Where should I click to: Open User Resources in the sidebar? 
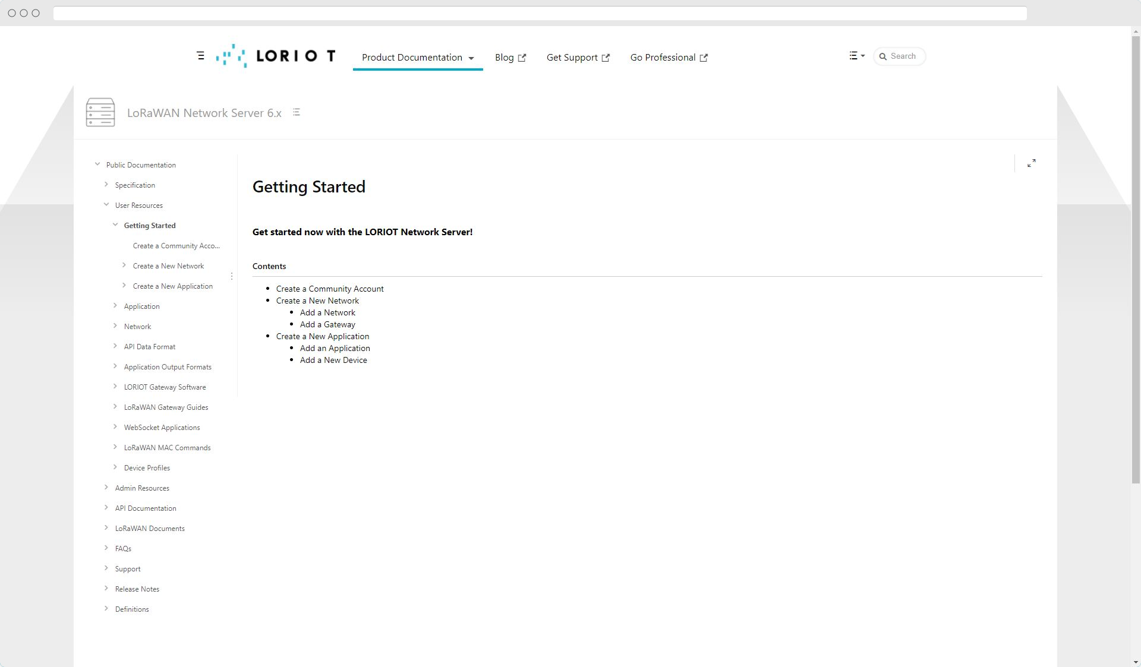click(x=139, y=206)
